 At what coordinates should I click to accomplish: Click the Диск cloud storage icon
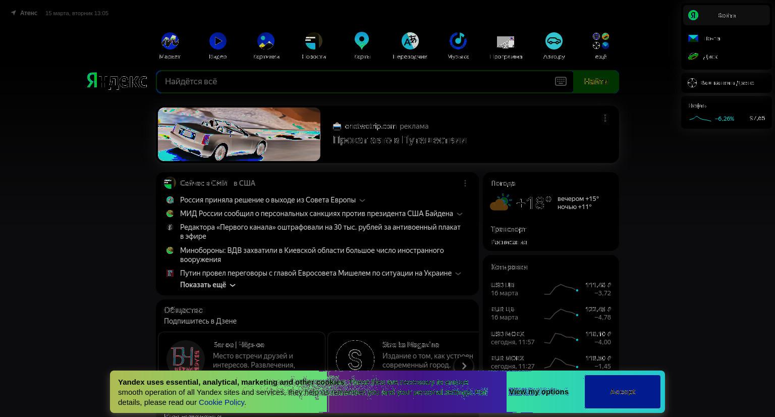(693, 56)
